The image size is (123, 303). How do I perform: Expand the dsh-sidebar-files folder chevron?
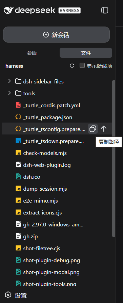tap(9, 81)
